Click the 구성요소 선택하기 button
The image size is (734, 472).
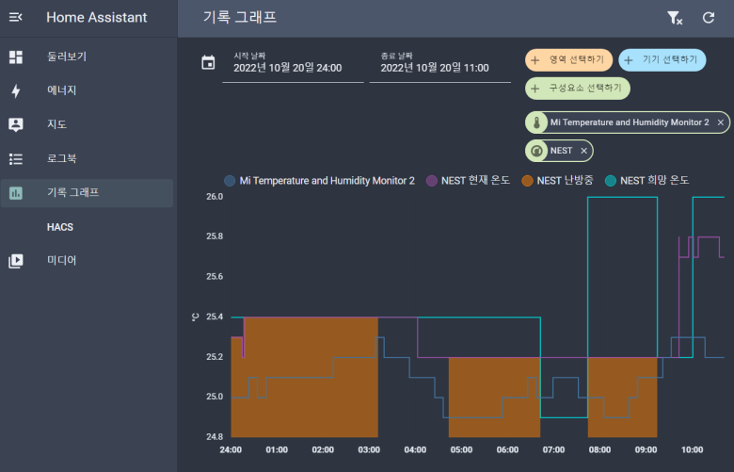[x=578, y=89]
